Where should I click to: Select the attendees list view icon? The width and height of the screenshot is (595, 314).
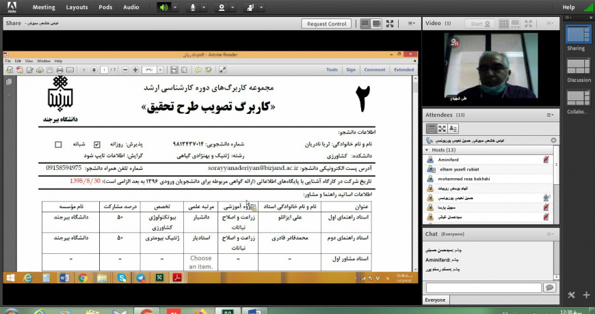pyautogui.click(x=431, y=129)
